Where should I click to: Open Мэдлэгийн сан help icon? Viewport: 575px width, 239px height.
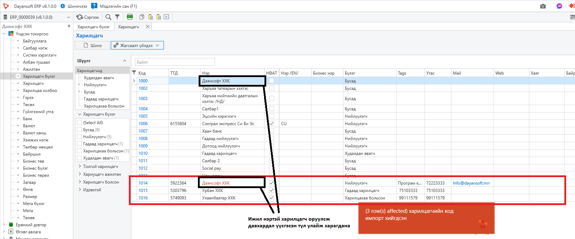[x=94, y=6]
